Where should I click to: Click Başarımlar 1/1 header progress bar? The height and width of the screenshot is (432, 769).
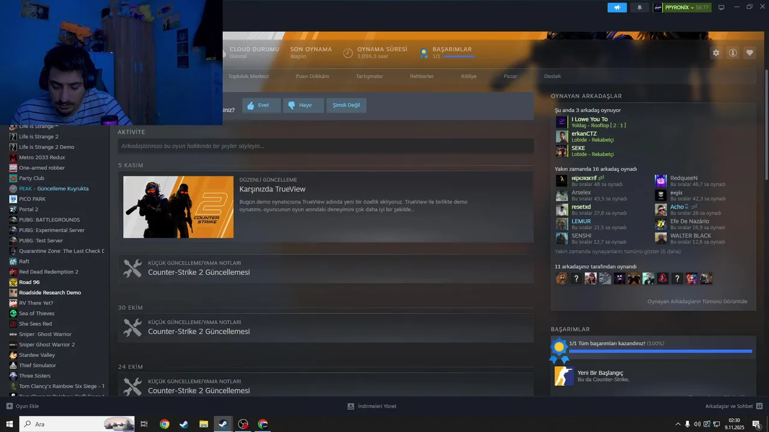458,56
